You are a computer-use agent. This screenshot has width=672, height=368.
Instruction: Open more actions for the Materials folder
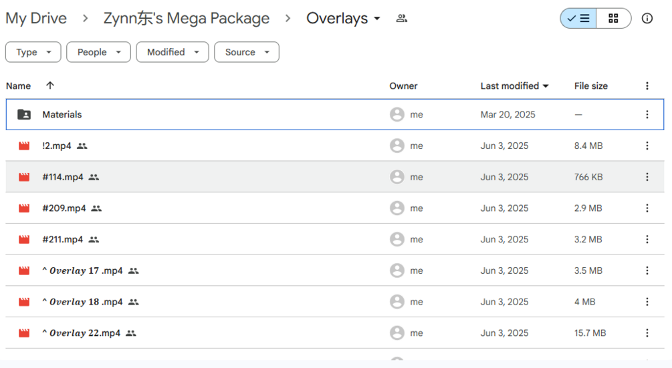click(647, 115)
